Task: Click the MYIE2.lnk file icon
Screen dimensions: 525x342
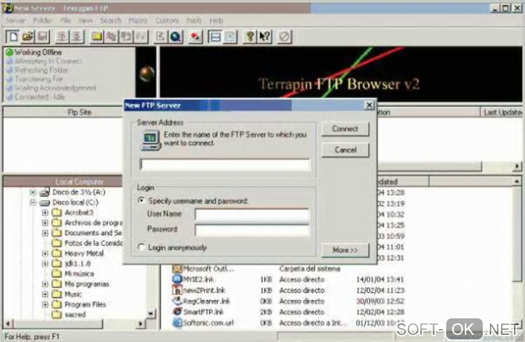Action: point(177,279)
